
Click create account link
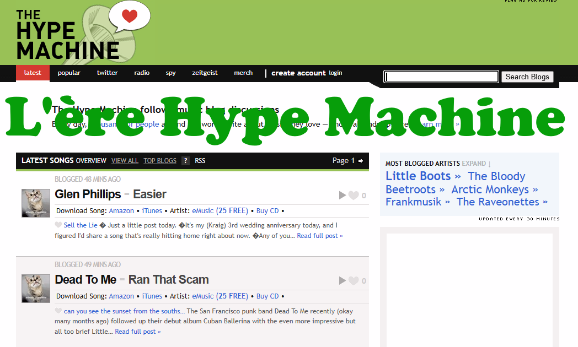[298, 73]
